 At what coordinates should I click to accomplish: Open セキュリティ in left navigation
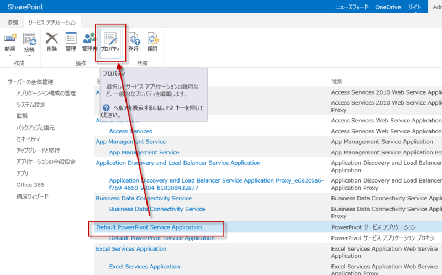click(28, 139)
